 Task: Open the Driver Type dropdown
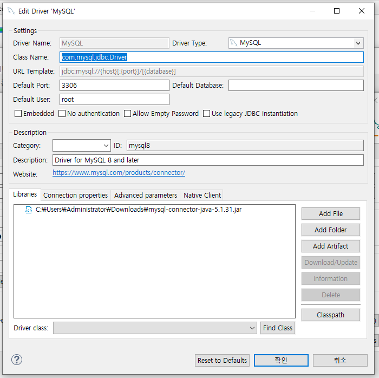click(x=358, y=43)
